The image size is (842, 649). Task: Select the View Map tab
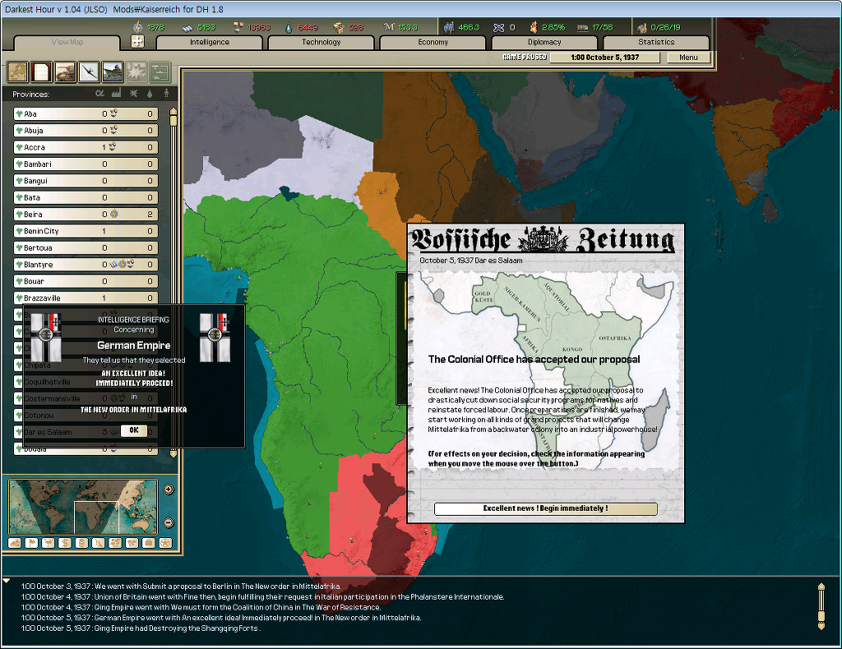point(67,42)
